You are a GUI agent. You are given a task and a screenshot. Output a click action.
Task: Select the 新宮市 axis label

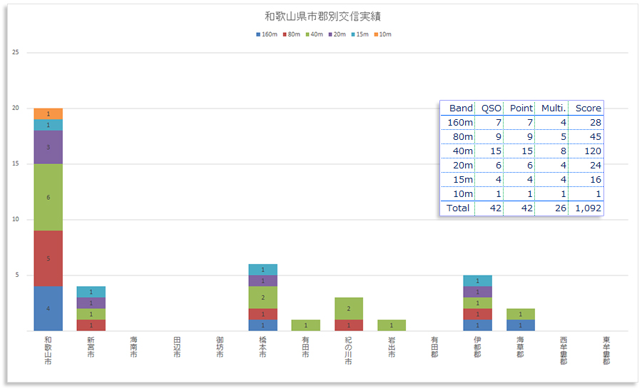click(x=91, y=348)
